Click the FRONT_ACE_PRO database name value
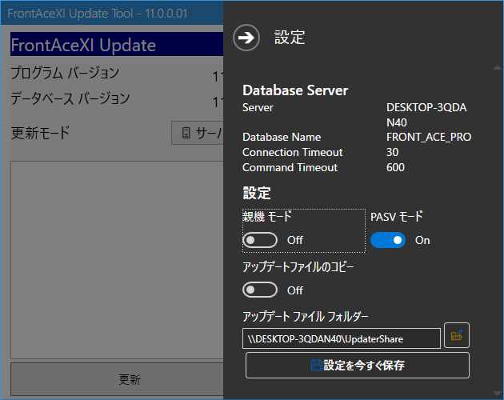504x400 pixels. click(x=428, y=137)
